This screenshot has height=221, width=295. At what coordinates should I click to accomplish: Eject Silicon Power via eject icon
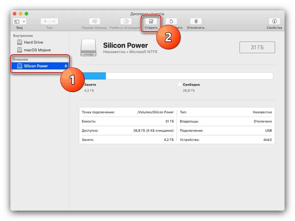click(66, 66)
